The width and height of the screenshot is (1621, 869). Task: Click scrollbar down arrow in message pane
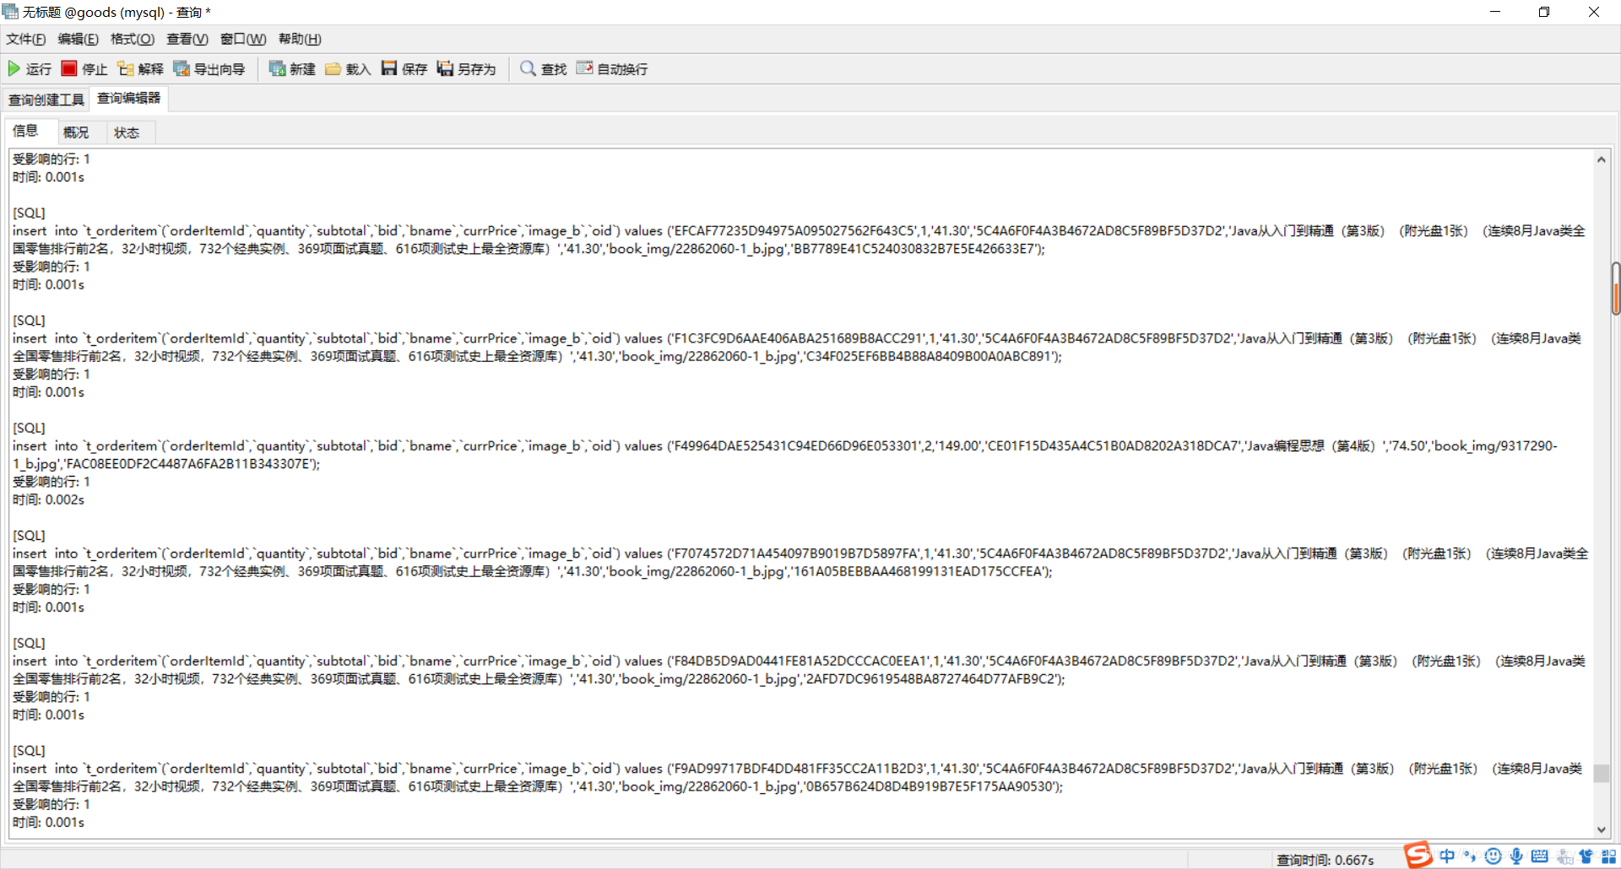tap(1601, 829)
